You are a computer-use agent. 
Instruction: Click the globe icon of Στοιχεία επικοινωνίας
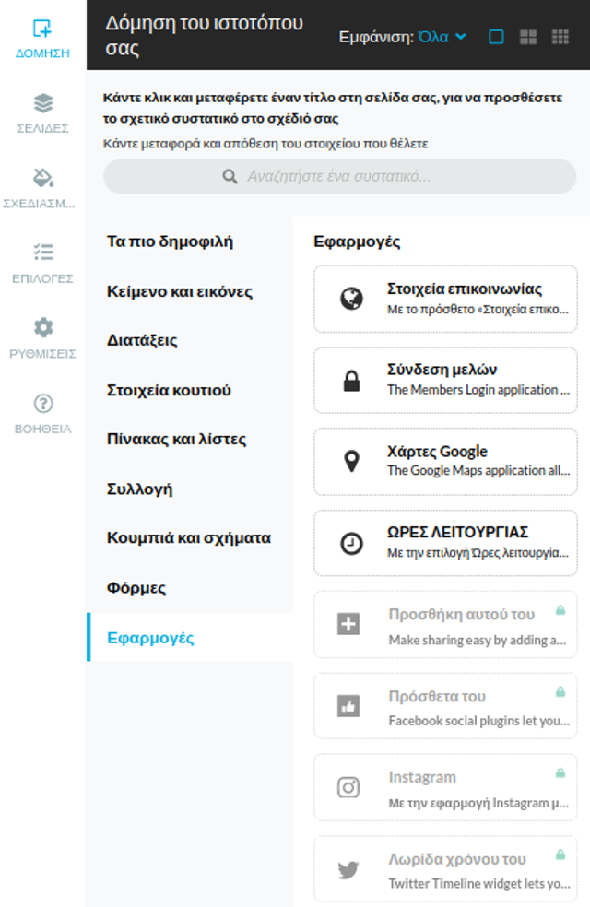tap(351, 299)
